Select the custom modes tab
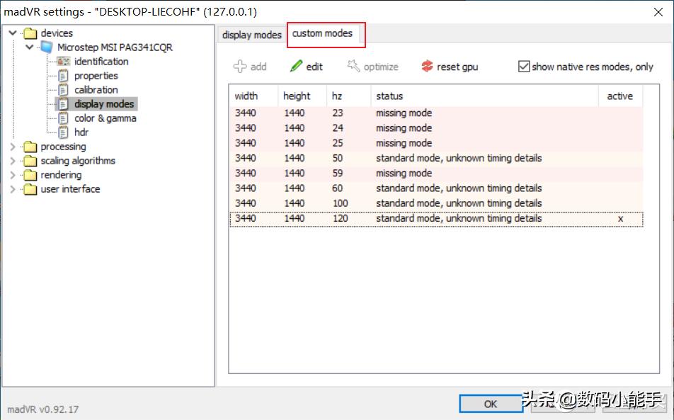 pyautogui.click(x=322, y=33)
